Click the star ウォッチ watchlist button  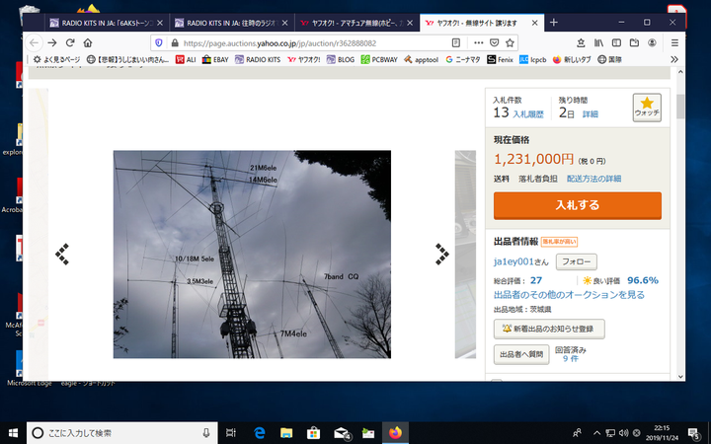click(x=647, y=107)
